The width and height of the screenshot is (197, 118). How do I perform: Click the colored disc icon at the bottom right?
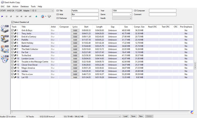click(192, 112)
